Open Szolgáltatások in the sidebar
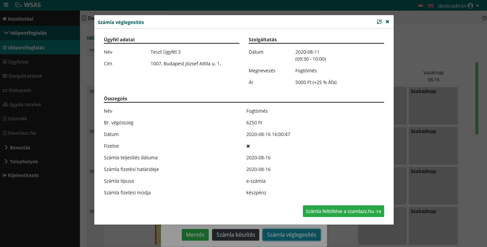The height and width of the screenshot is (247, 487). (x=22, y=76)
